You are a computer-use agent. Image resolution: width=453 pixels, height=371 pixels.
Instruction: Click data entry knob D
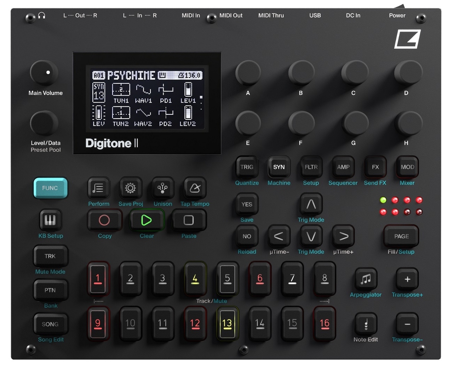[408, 73]
